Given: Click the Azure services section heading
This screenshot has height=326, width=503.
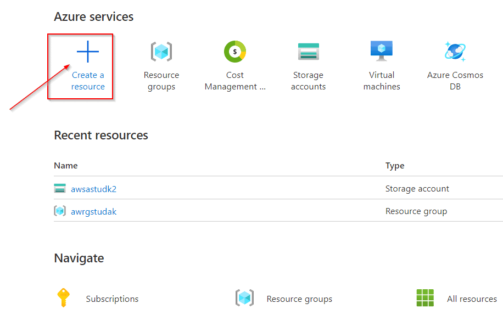Looking at the screenshot, I should click(93, 16).
